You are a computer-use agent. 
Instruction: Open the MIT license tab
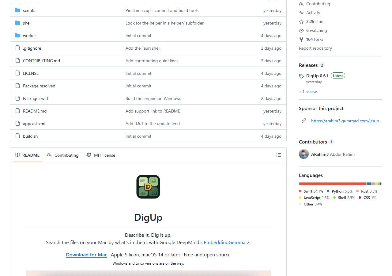coord(101,155)
